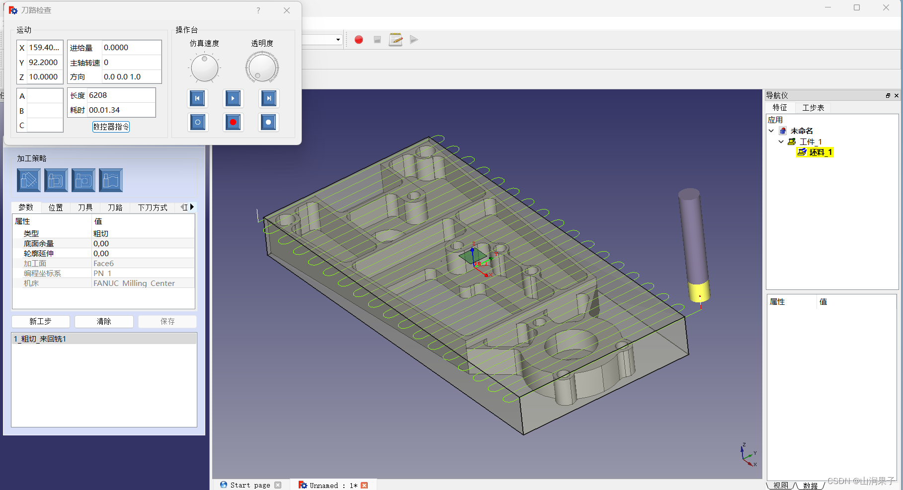Select the 1_粗切_来回铣1 operation entry
The image size is (903, 490).
[104, 339]
